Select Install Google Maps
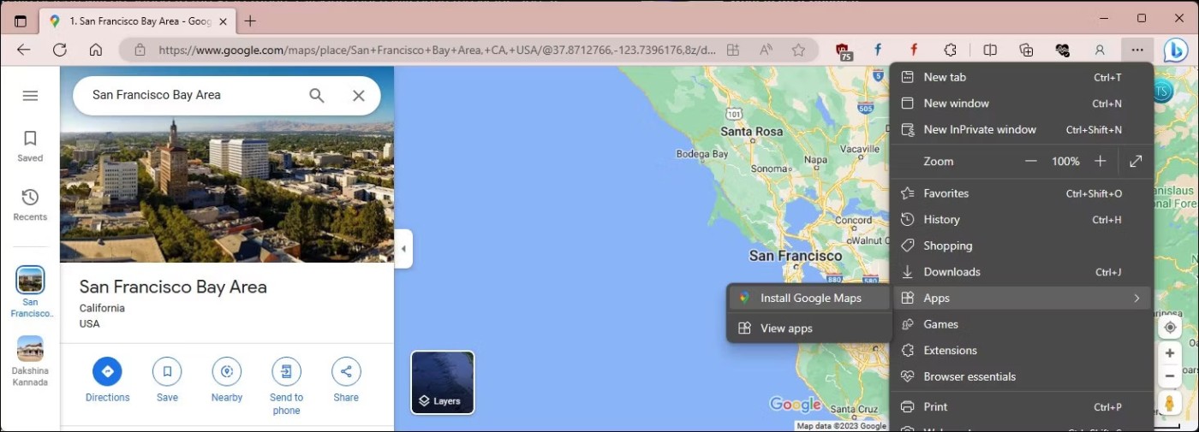The width and height of the screenshot is (1199, 432). 809,298
